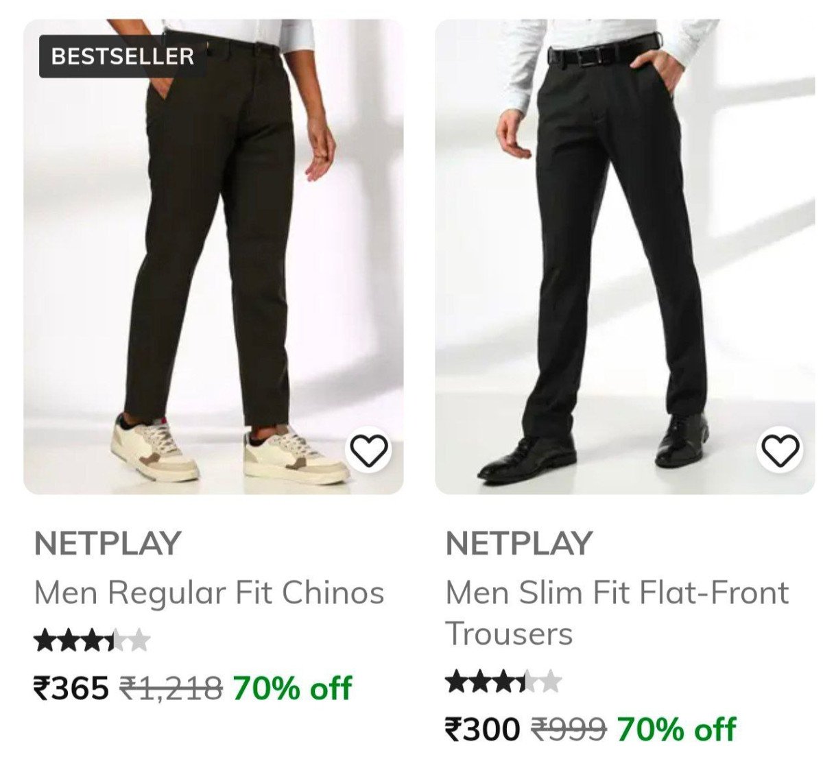Click the struck-through ₹999 original price
The height and width of the screenshot is (768, 823).
pos(569,729)
